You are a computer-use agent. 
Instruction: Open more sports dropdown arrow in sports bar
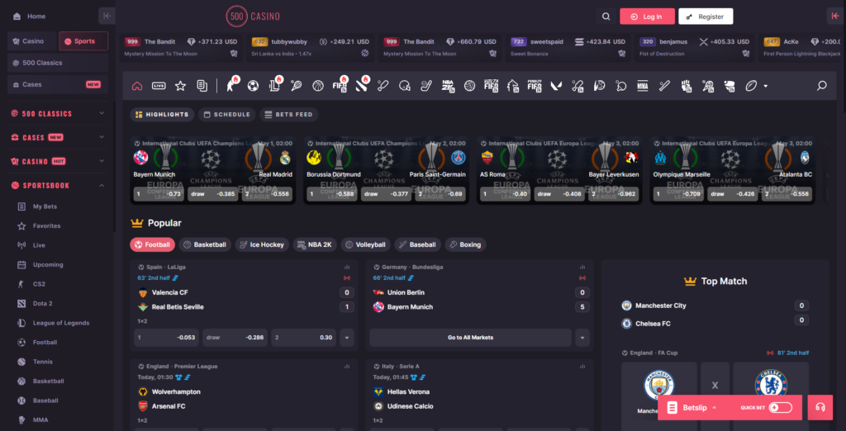[x=766, y=86]
